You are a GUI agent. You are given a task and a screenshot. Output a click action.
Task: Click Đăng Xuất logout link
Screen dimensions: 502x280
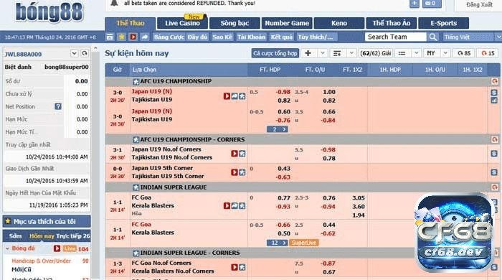point(479,4)
